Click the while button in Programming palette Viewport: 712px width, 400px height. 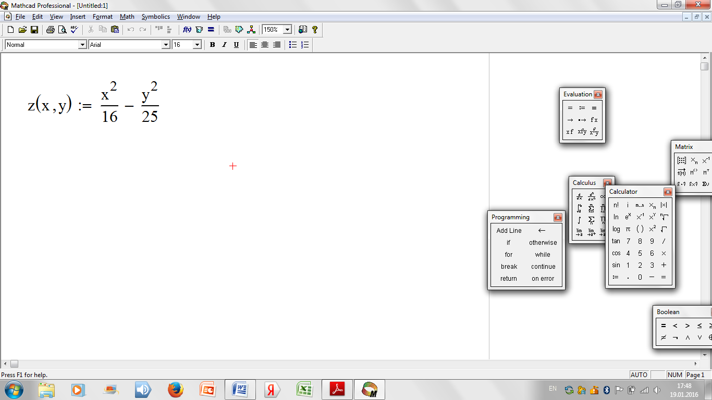click(543, 255)
